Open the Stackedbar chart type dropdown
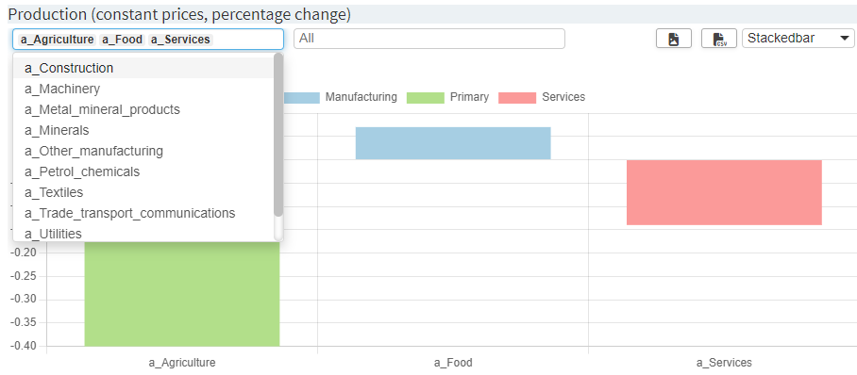Image resolution: width=857 pixels, height=375 pixels. 798,39
